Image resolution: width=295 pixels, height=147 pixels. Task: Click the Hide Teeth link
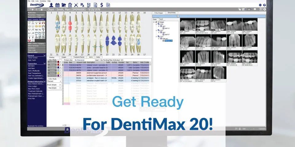pos(32,60)
